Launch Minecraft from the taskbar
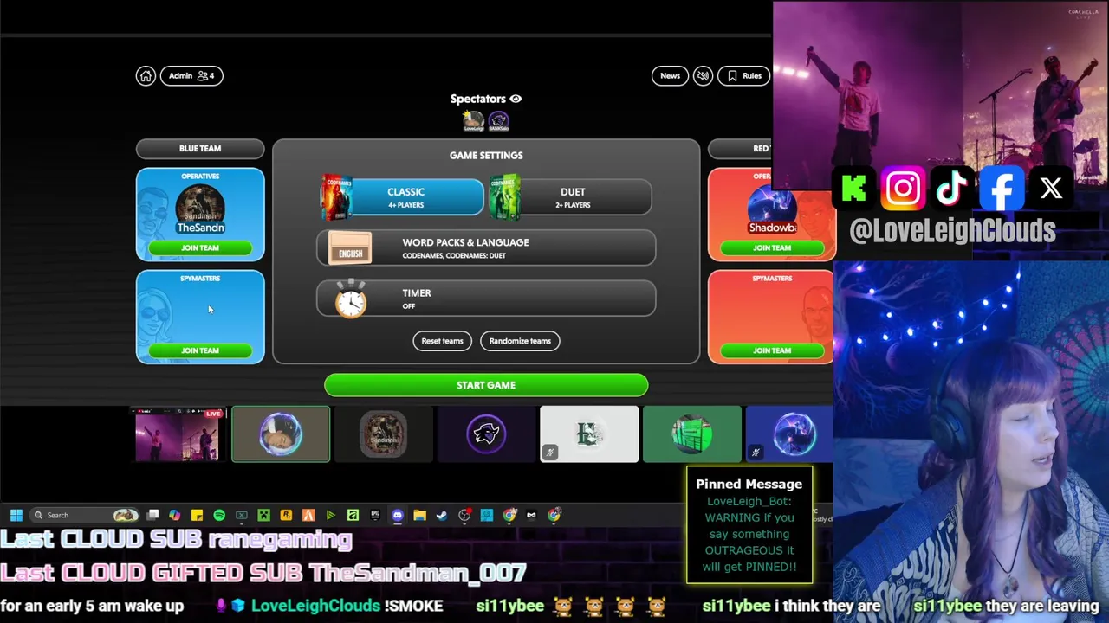 [x=264, y=515]
